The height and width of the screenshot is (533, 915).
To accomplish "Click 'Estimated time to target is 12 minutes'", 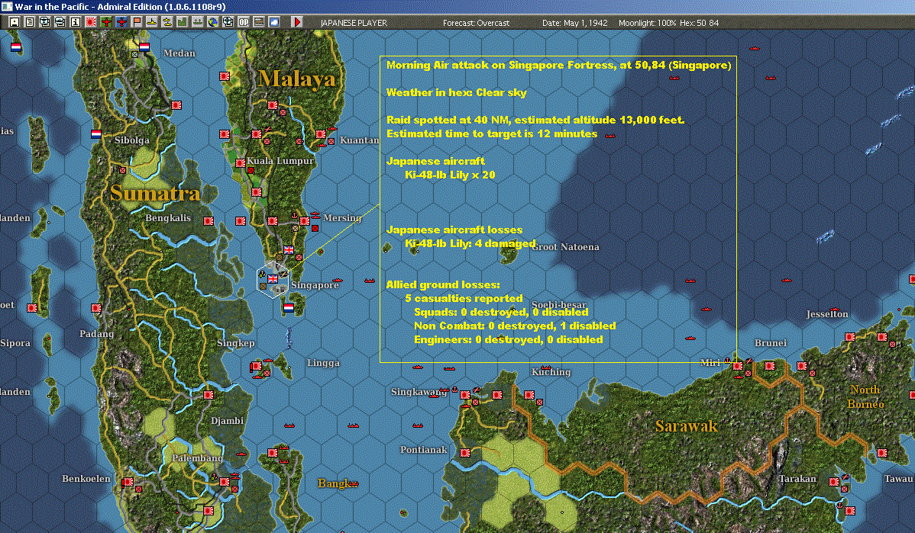I will (492, 133).
